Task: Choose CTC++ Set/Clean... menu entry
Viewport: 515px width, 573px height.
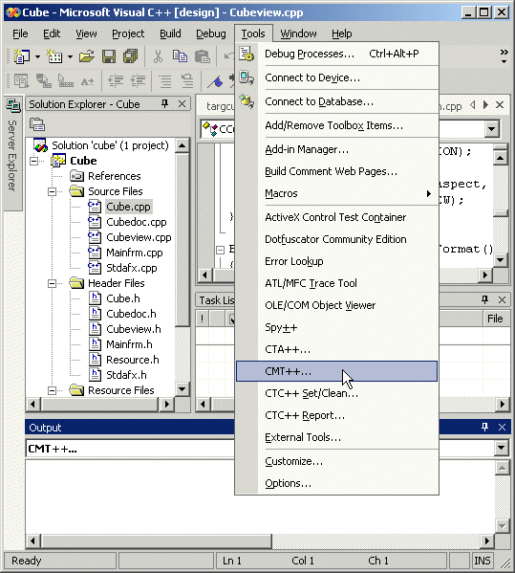Action: point(336,393)
